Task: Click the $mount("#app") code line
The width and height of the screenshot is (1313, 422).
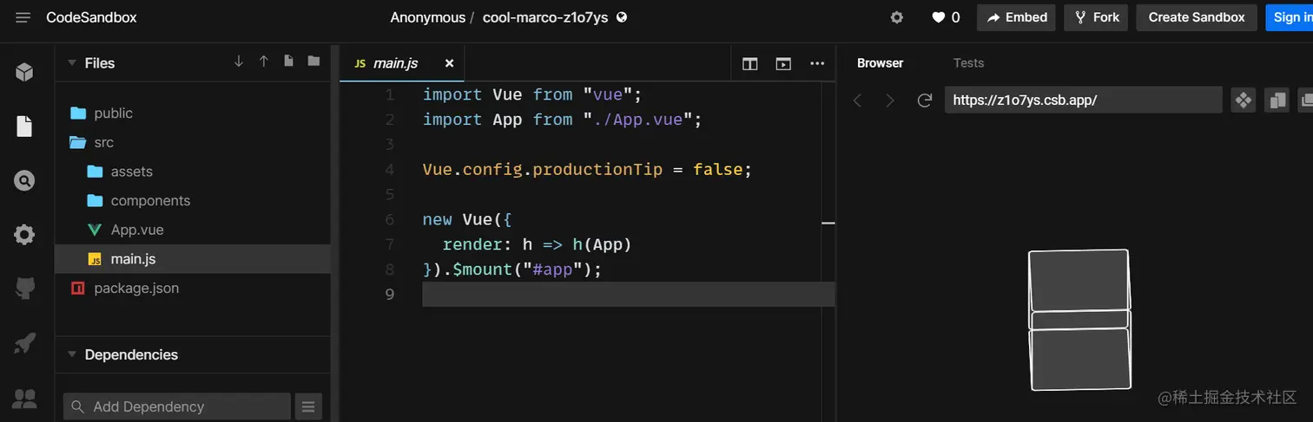Action: click(512, 269)
